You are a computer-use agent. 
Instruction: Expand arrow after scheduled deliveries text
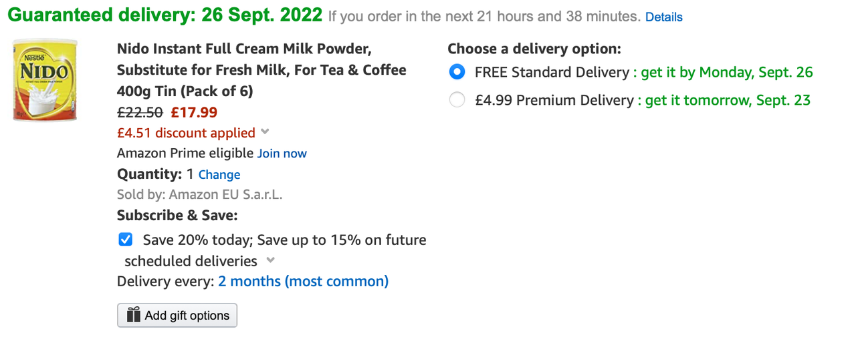pos(270,260)
